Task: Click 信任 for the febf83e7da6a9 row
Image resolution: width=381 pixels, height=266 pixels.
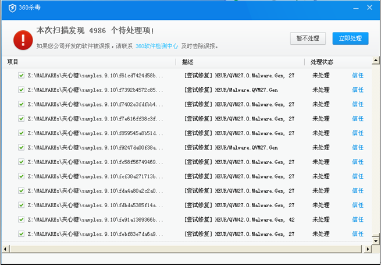Action: pos(358,234)
